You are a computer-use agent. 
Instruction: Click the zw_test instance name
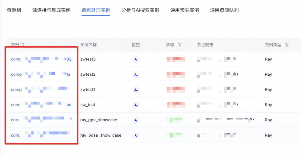pyautogui.click(x=88, y=105)
